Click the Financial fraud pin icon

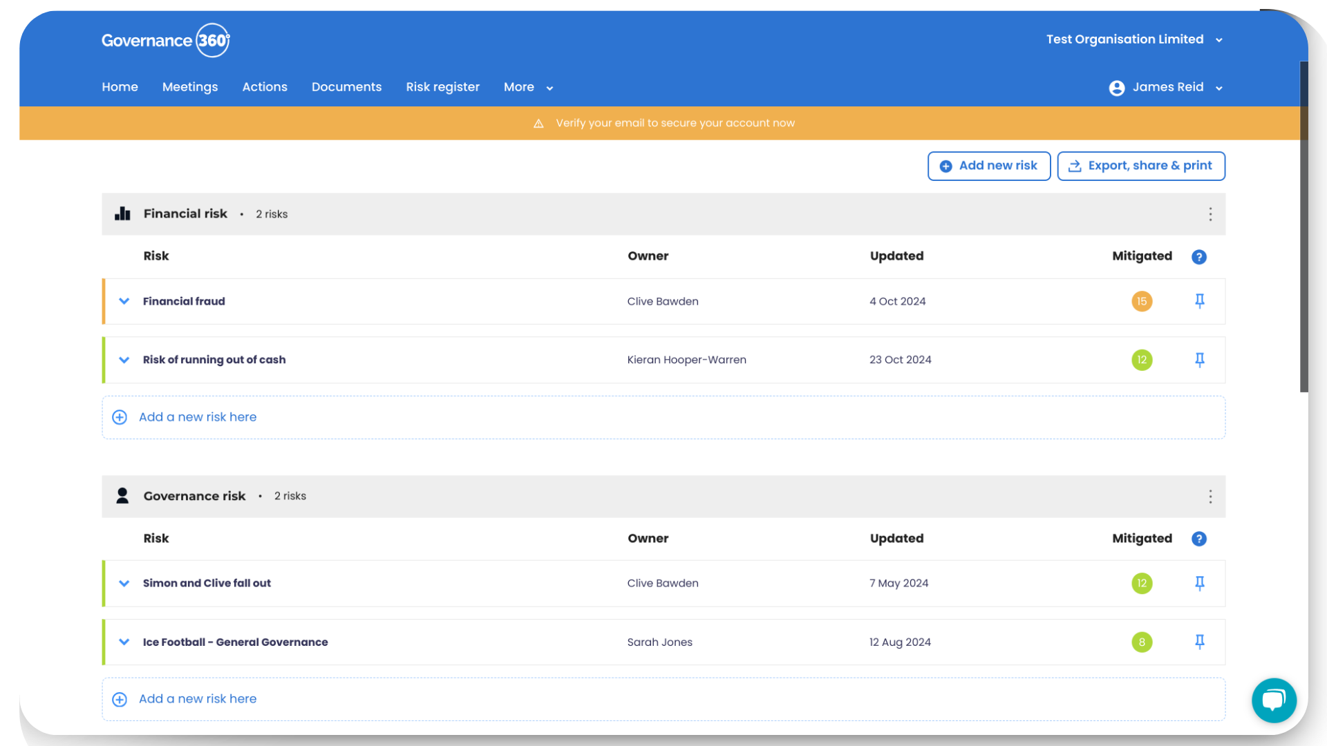(1199, 300)
